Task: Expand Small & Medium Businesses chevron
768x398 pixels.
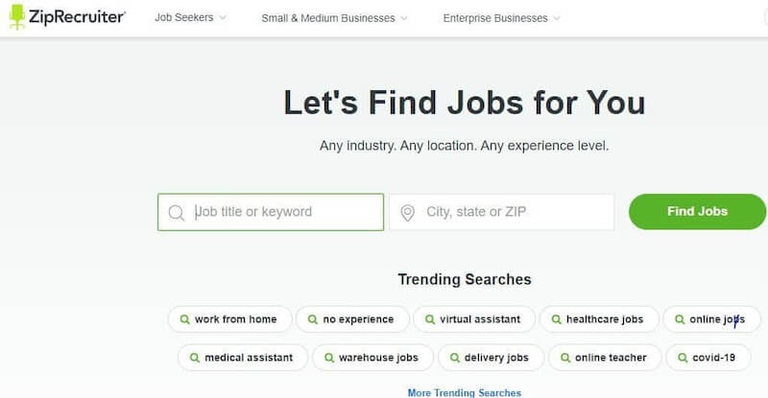Action: [403, 18]
